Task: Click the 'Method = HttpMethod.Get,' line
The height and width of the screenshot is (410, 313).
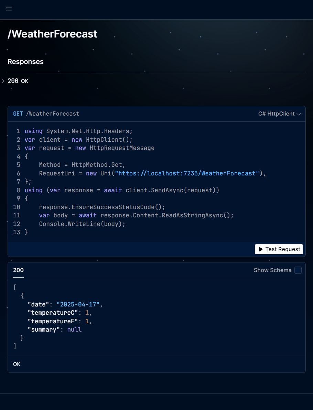Action: [x=82, y=165]
